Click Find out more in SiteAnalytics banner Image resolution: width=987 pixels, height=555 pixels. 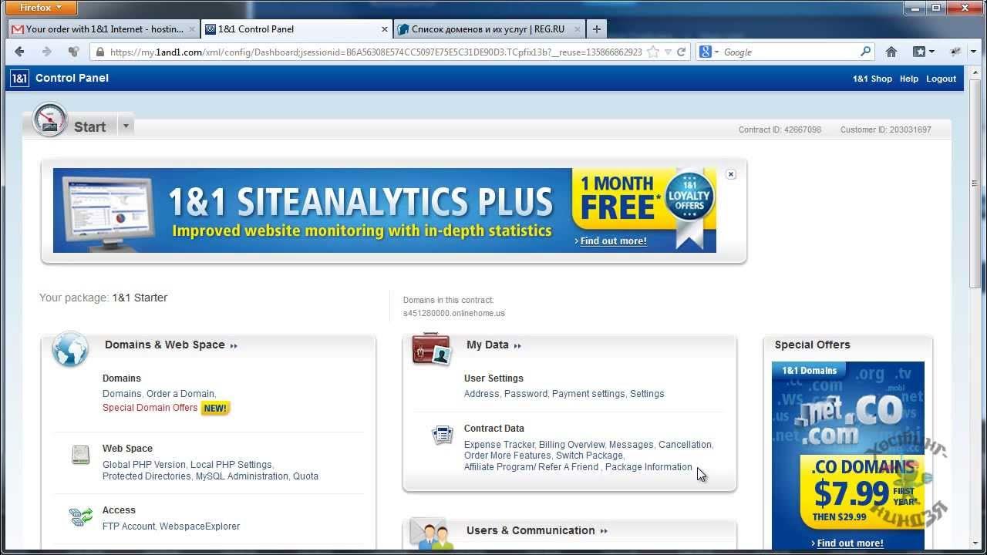coord(613,241)
